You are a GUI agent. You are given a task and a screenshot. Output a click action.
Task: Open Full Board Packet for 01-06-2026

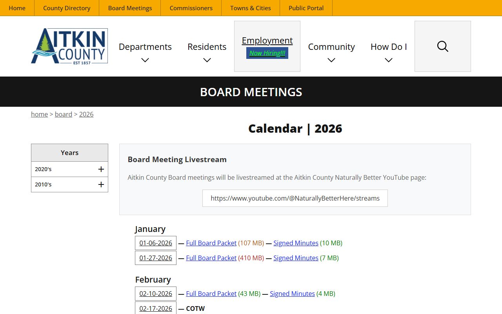(x=211, y=243)
